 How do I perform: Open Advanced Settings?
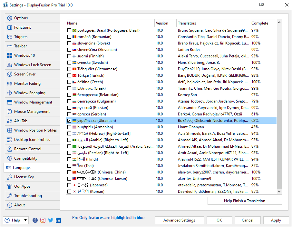point(179,220)
